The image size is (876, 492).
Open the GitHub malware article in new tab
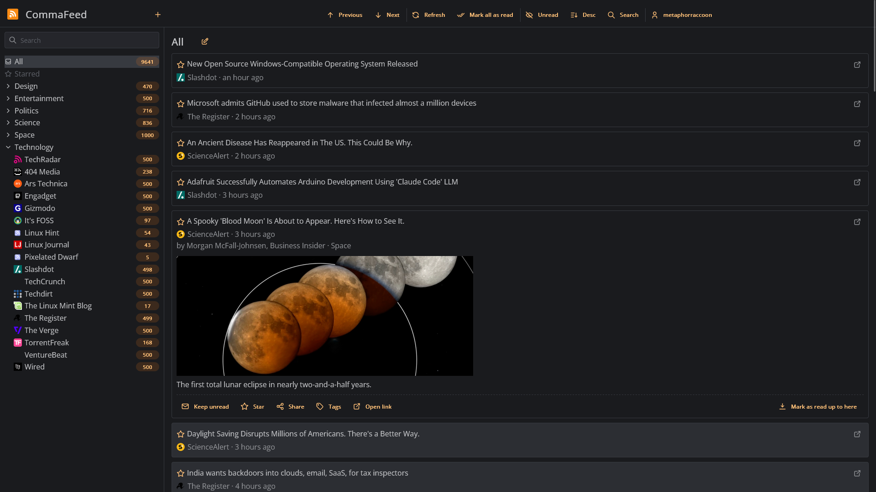pyautogui.click(x=857, y=104)
